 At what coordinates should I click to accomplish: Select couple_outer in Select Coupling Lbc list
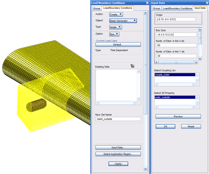click(x=175, y=75)
